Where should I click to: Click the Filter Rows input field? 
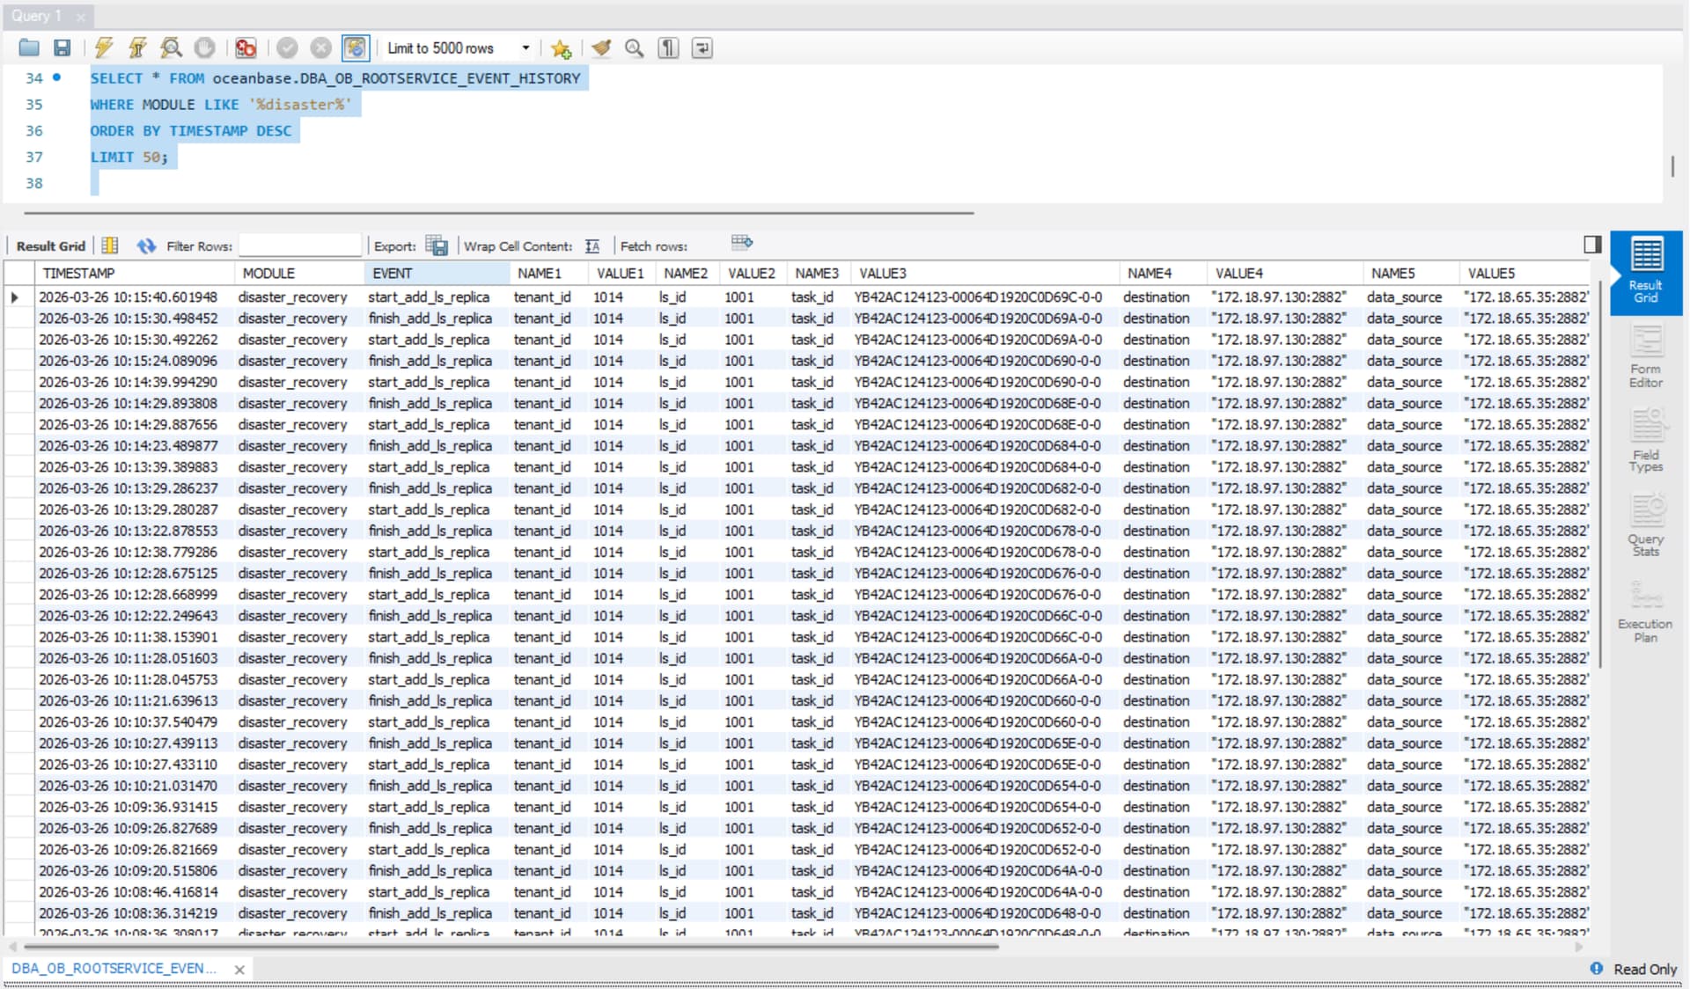(299, 246)
